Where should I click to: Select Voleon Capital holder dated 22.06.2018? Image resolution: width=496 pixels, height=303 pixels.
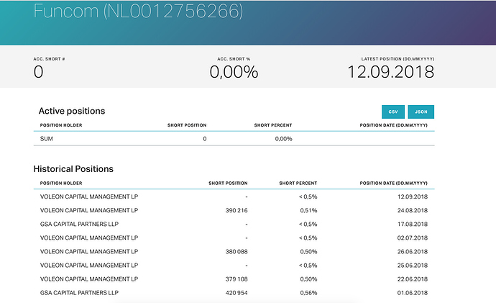point(89,279)
